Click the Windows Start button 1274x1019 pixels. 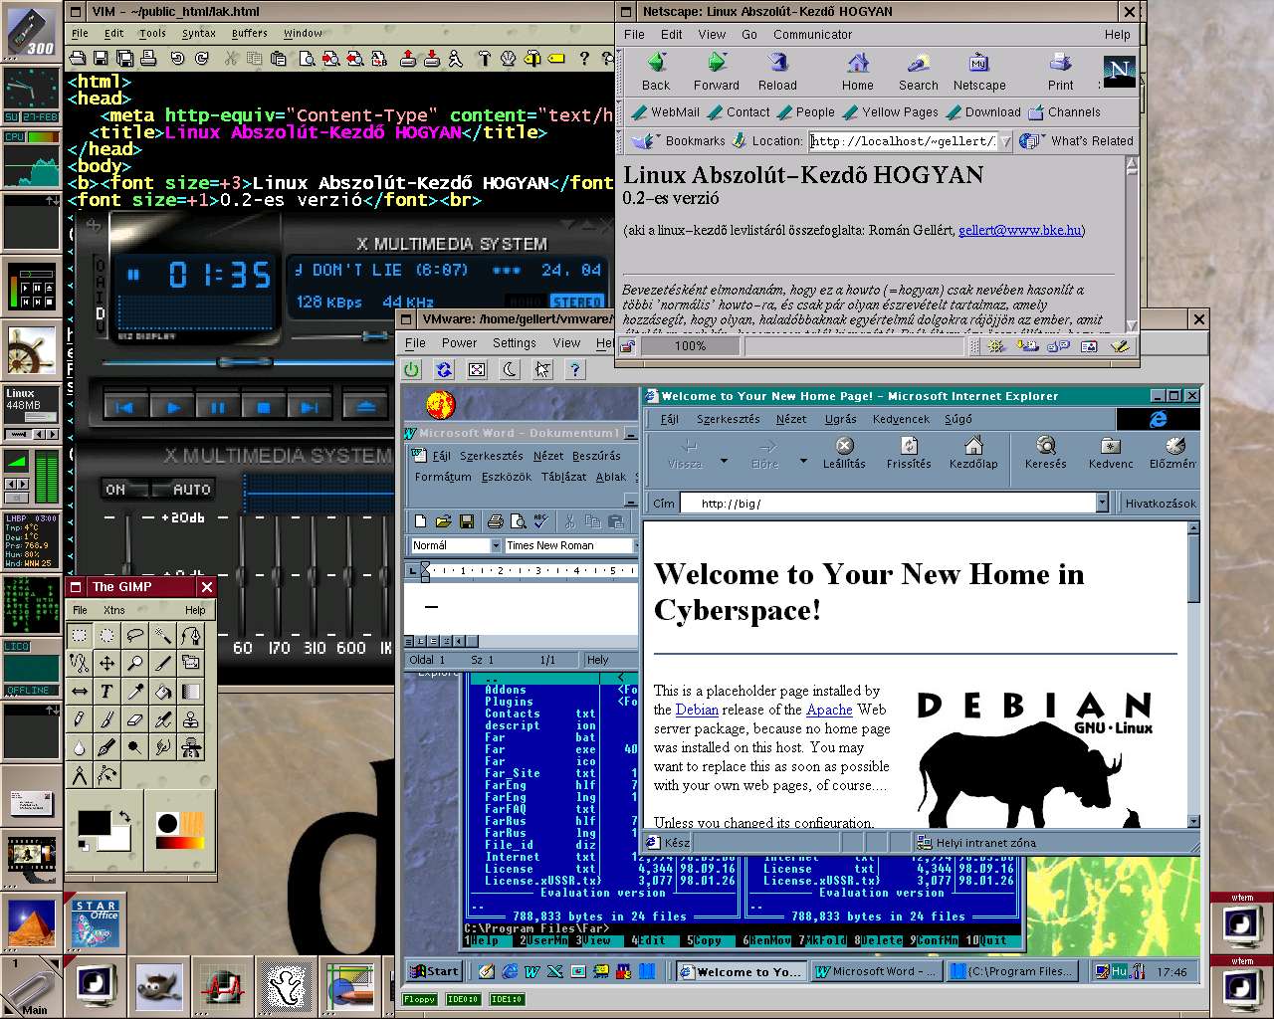point(434,971)
